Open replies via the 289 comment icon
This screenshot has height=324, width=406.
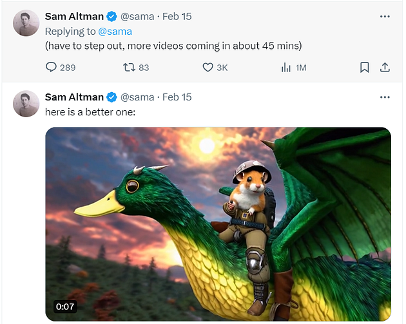pos(51,67)
